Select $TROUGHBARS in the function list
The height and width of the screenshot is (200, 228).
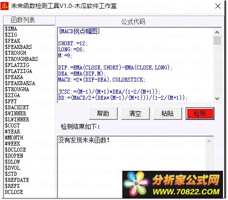pos(21,59)
